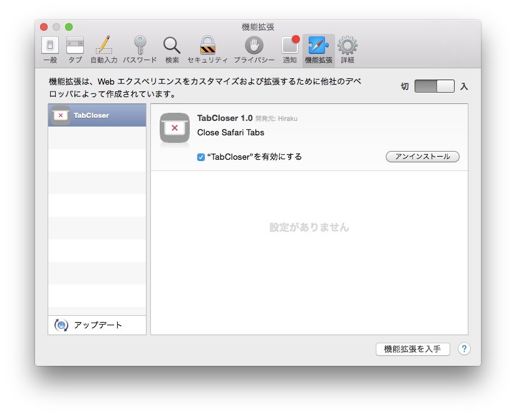Image resolution: width=516 pixels, height=416 pixels.
Task: Open the 詳細 (Advanced) gear pane
Action: [348, 50]
